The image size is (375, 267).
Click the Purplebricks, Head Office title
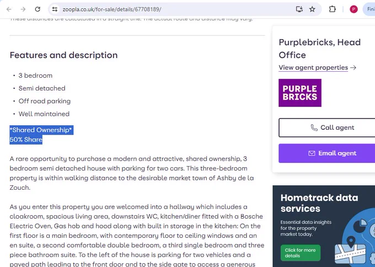pos(319,49)
